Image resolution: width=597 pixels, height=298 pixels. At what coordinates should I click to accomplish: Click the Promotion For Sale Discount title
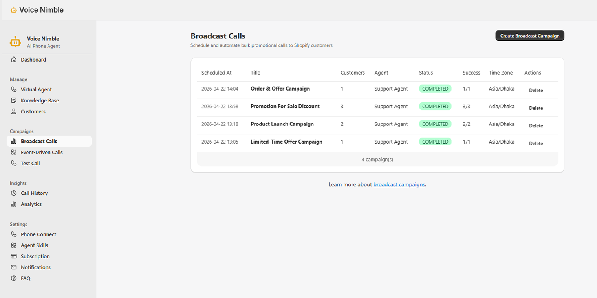285,106
